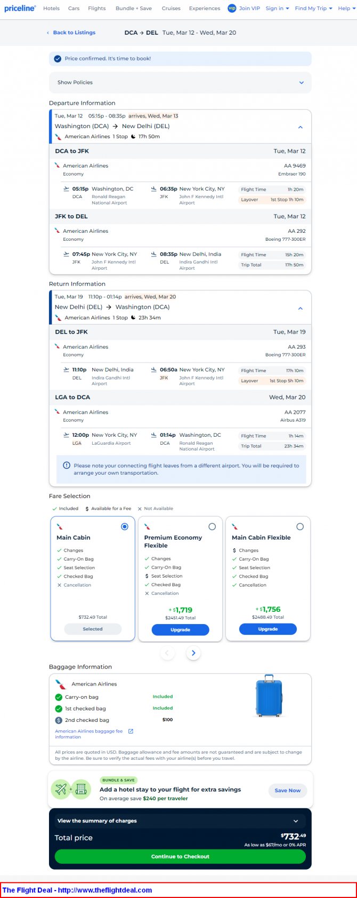
Task: Open the Priceline home logo
Action: click(20, 9)
